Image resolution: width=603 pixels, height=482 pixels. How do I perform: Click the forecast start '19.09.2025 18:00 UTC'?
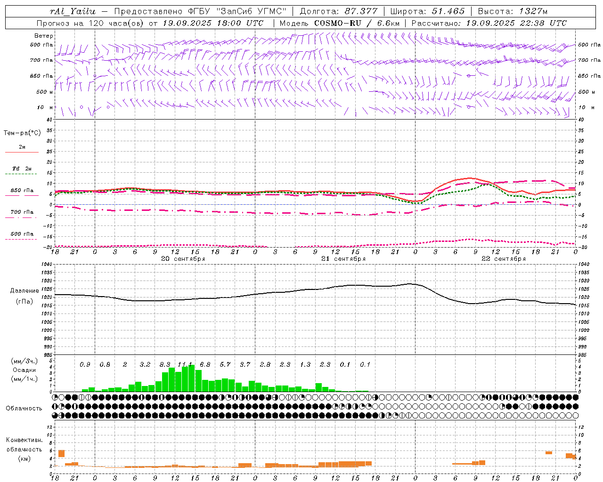[213, 23]
